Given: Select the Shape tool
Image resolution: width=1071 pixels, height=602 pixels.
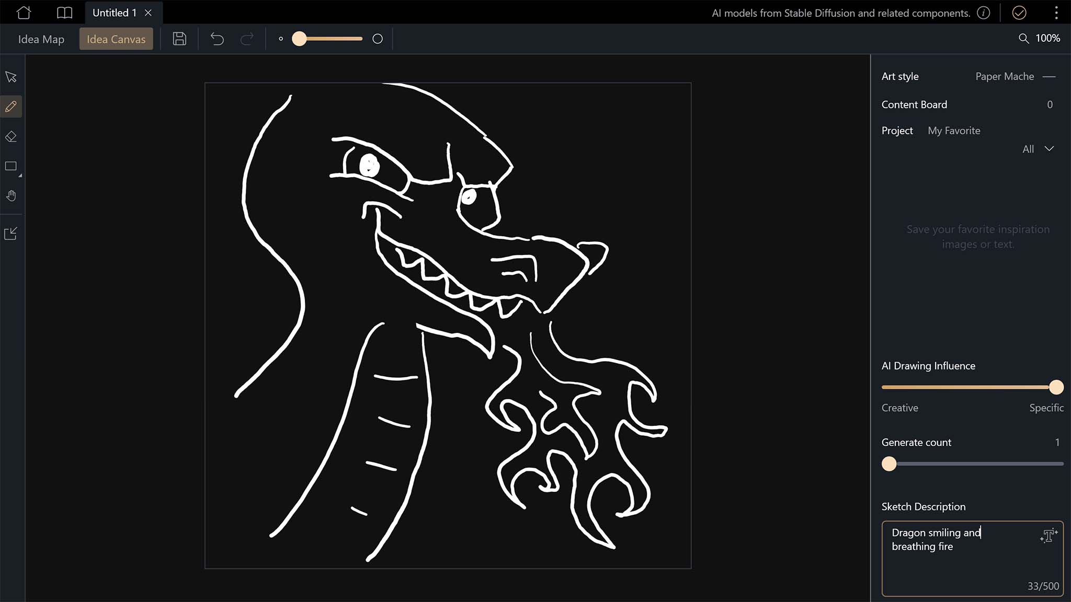Looking at the screenshot, I should click(11, 165).
